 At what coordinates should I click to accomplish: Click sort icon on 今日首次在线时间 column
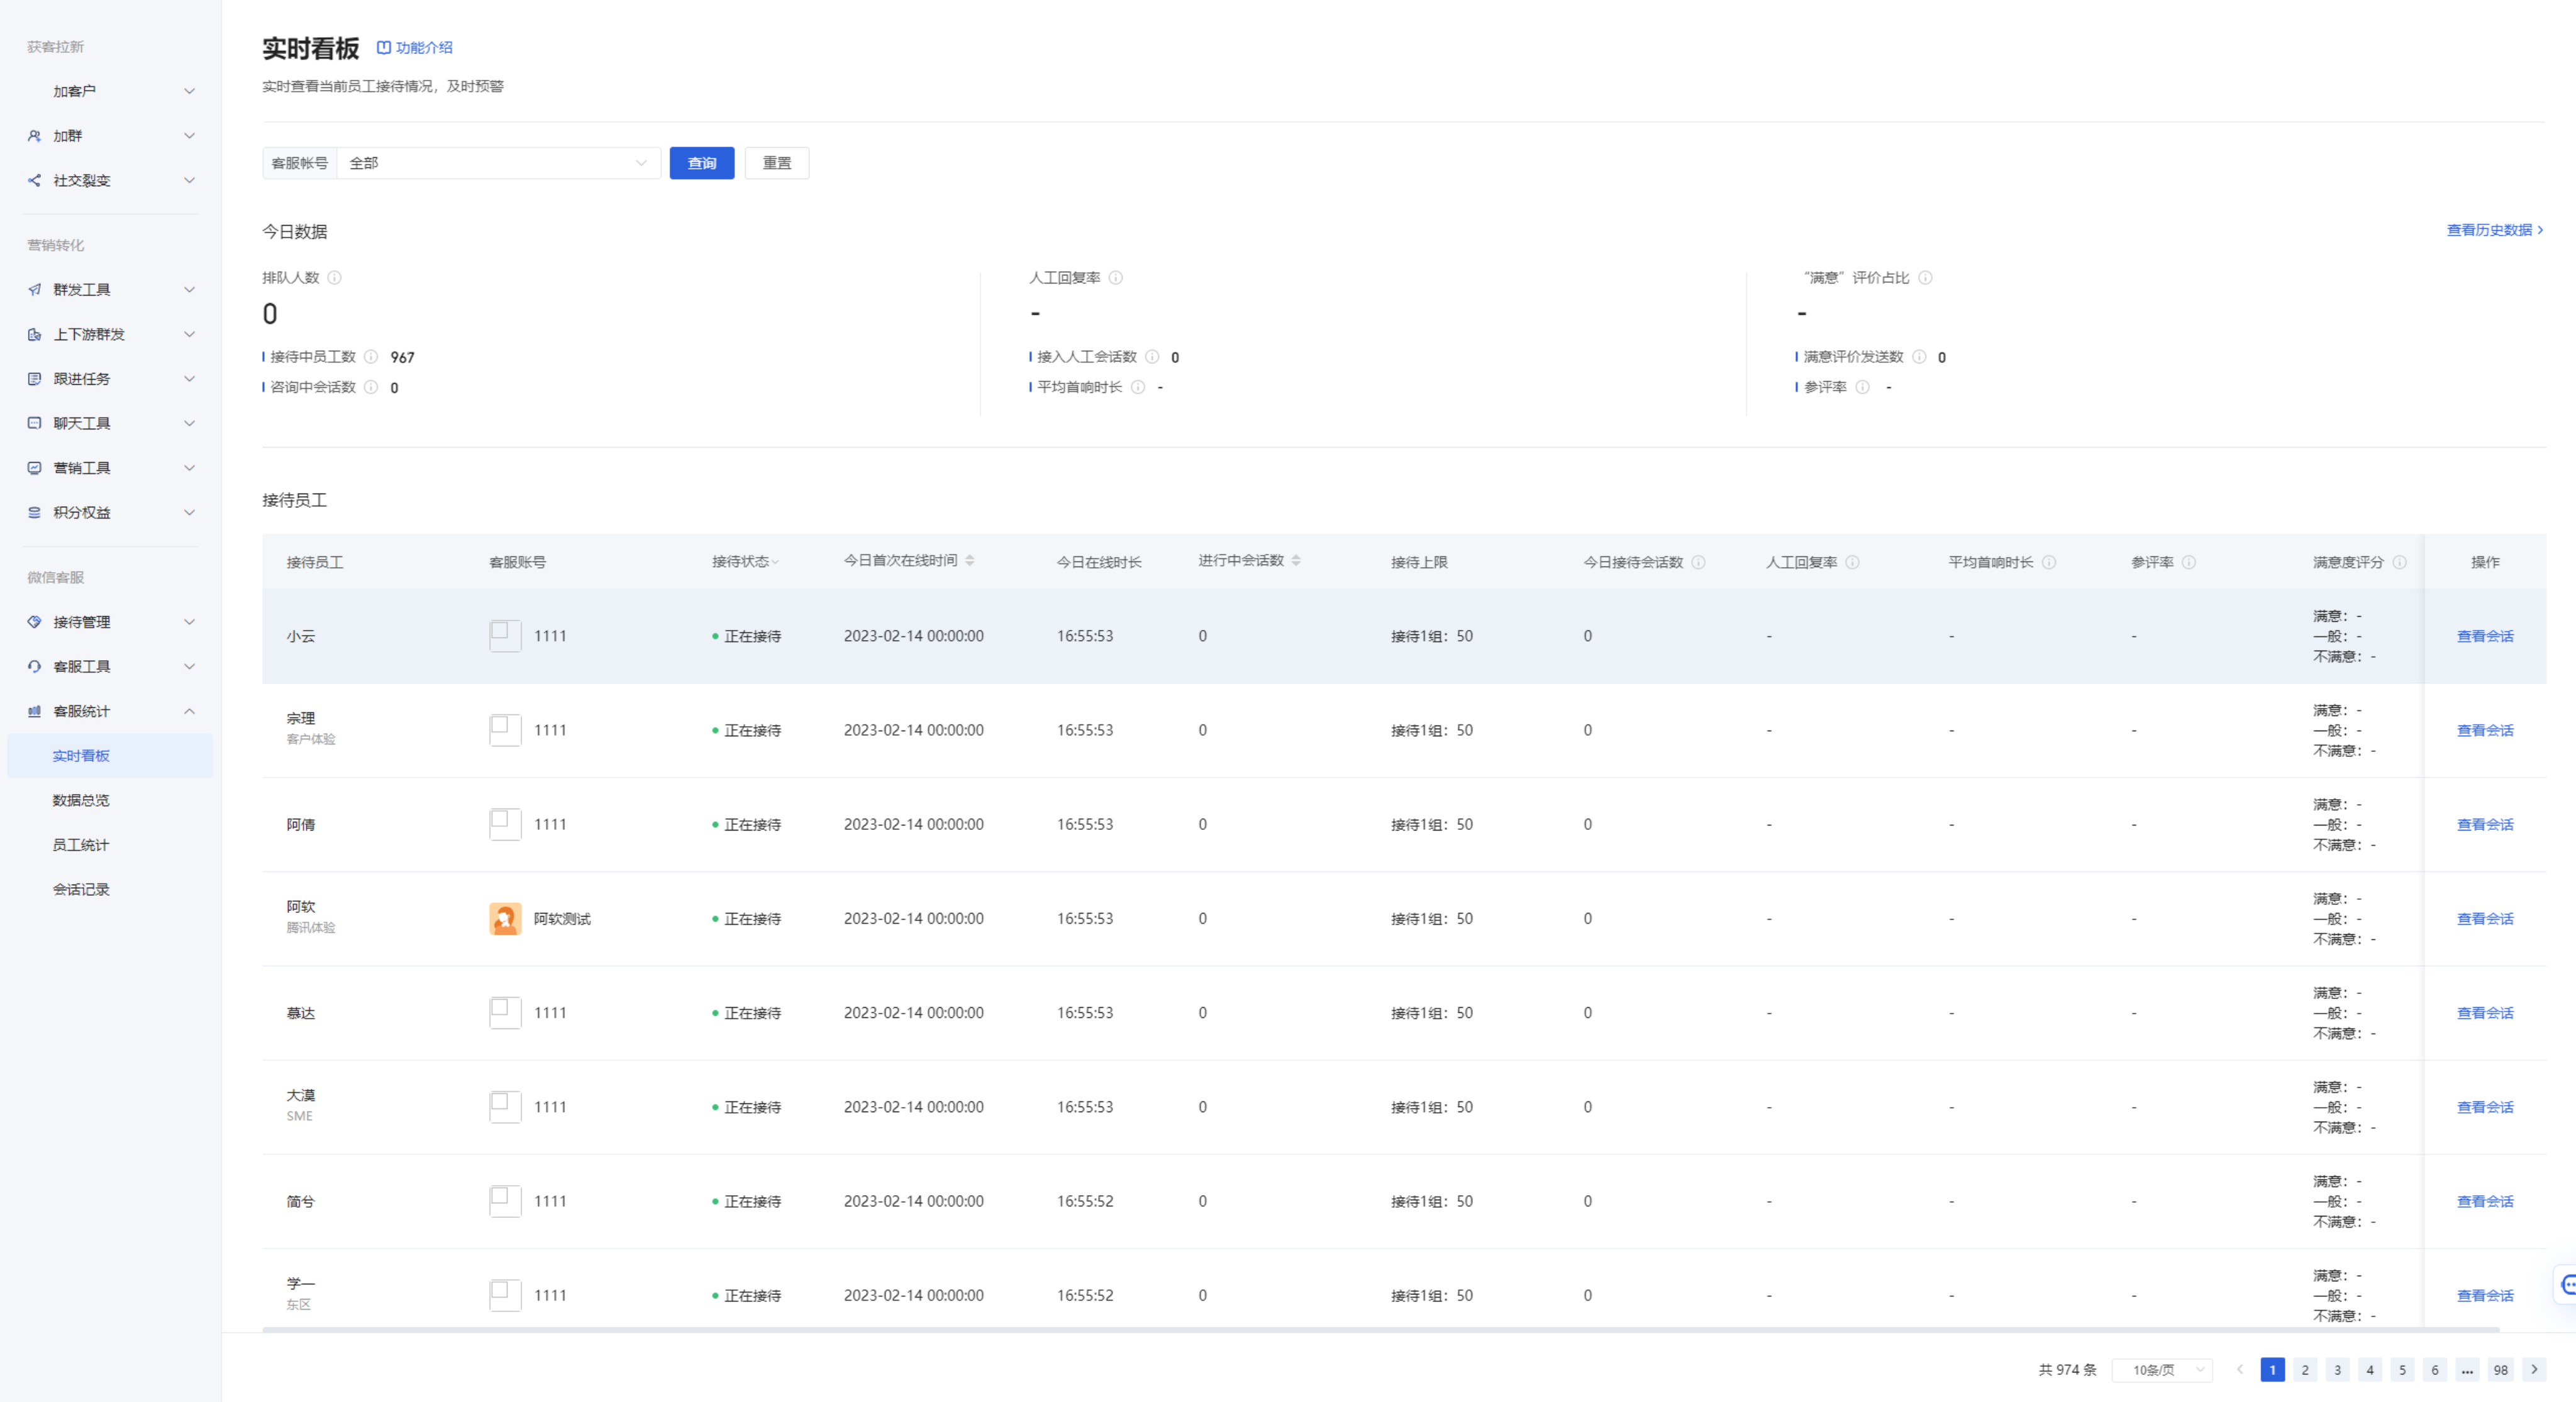970,561
